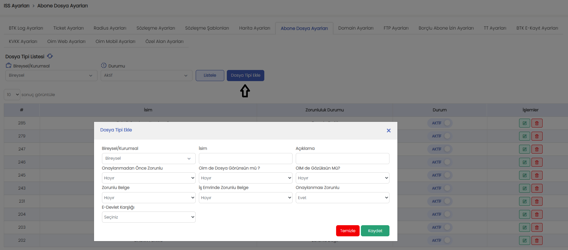Toggle AKTİF switch for row 204
The image size is (568, 250).
tap(440, 214)
